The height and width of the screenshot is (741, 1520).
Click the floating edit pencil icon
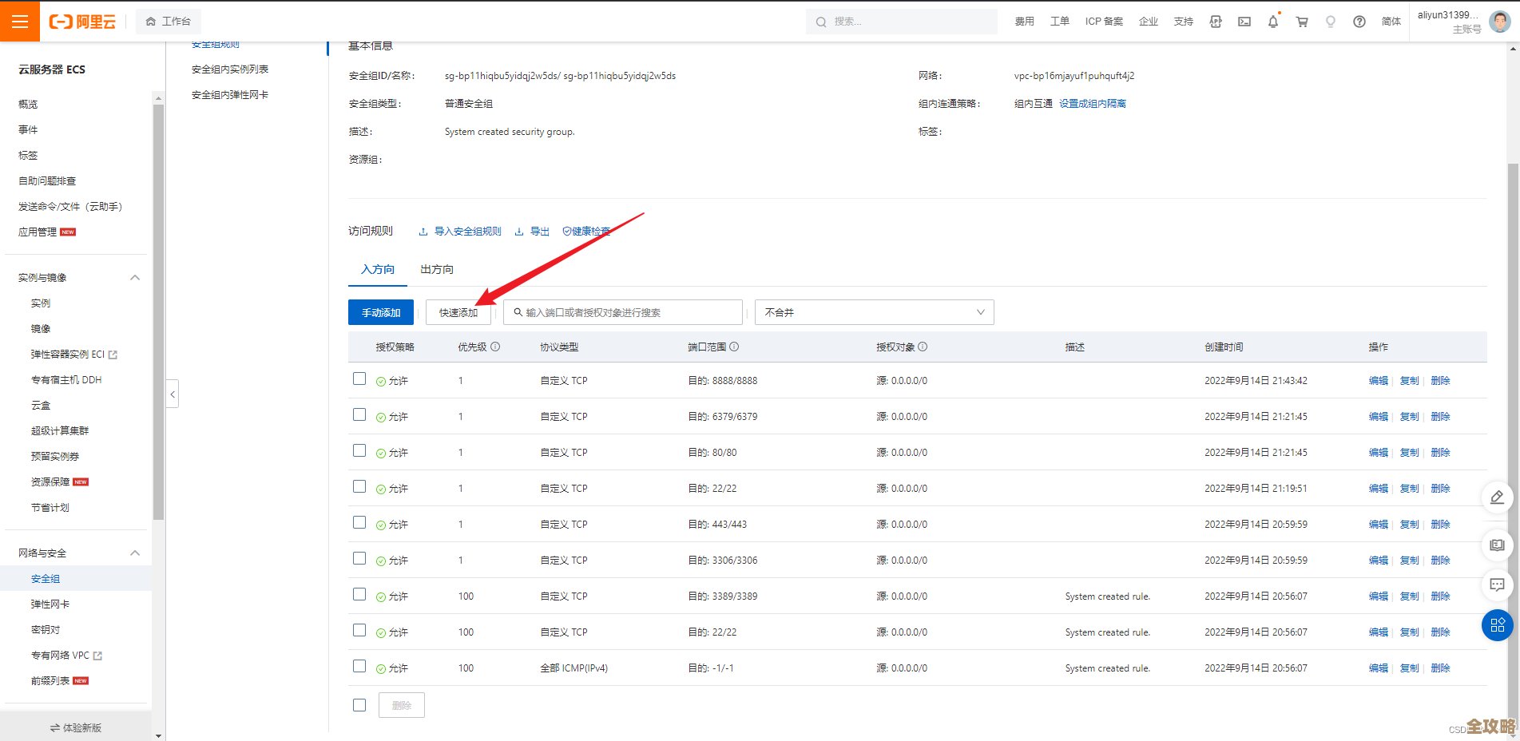click(x=1497, y=497)
